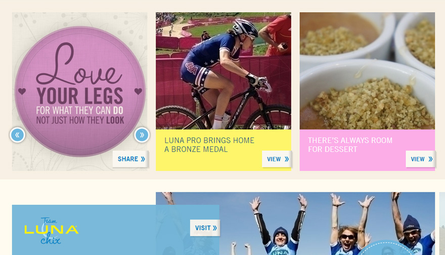Screen dimensions: 445x255
Task: Click VIEW on the dessert article
Action: (421, 159)
